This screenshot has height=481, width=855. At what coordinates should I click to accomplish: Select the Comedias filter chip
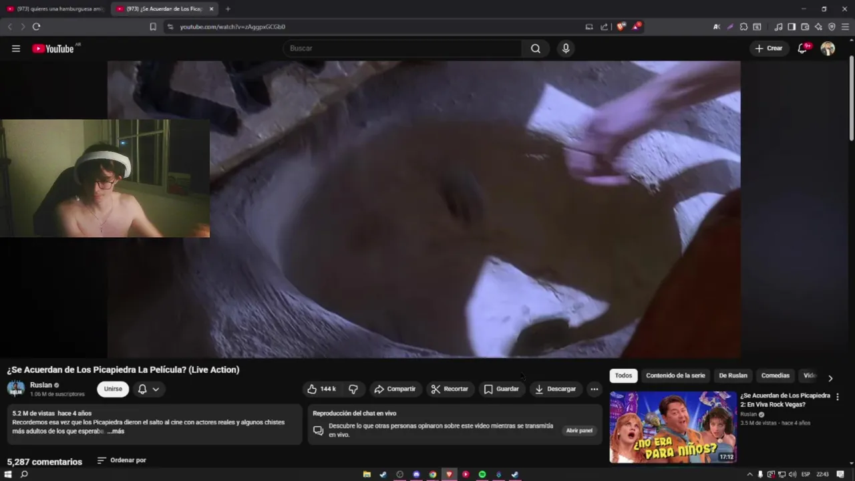[775, 375]
